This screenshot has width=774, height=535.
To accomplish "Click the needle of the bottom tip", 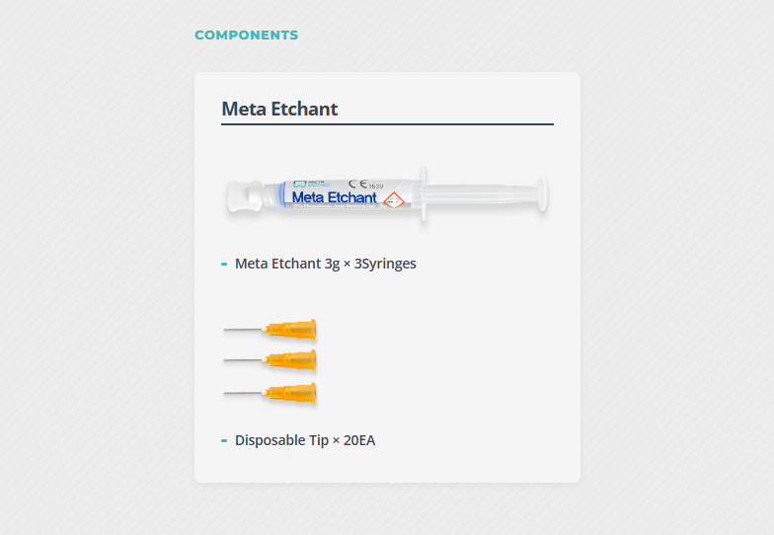I will tap(243, 393).
